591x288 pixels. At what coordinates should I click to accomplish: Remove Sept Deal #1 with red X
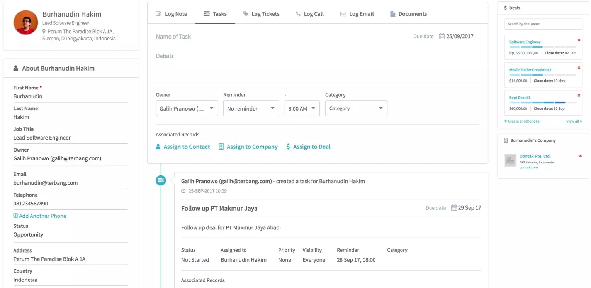point(579,95)
